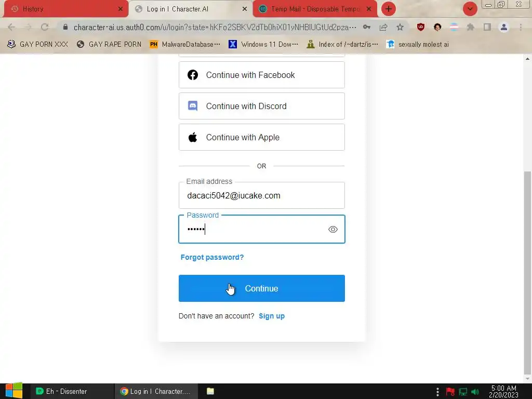Open the volume tray icon
This screenshot has height=399, width=532.
click(x=475, y=392)
